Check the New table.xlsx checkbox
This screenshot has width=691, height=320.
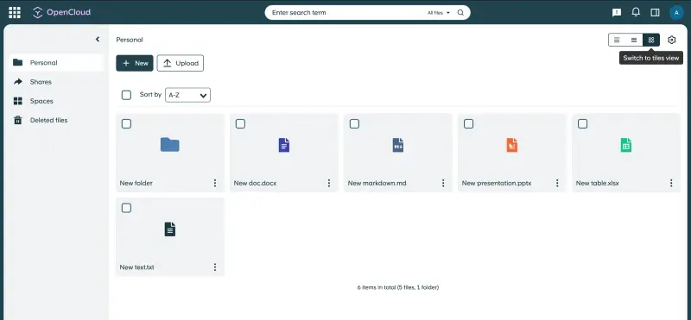pyautogui.click(x=582, y=124)
